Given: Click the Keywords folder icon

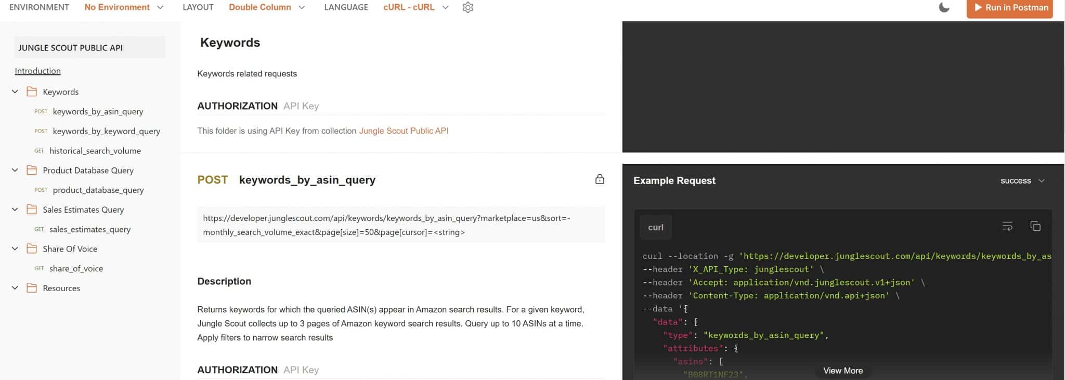Looking at the screenshot, I should click(32, 91).
